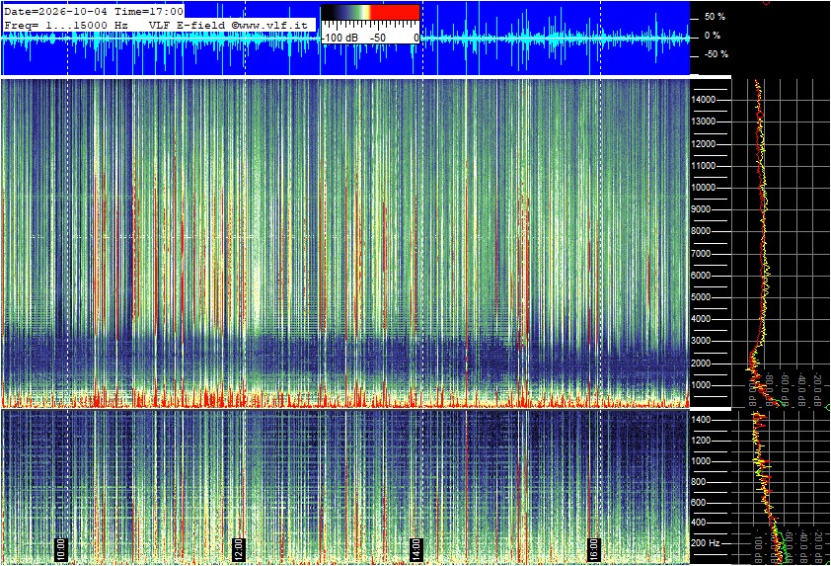Click the 14000 frequency axis label
The image size is (831, 566).
click(704, 100)
